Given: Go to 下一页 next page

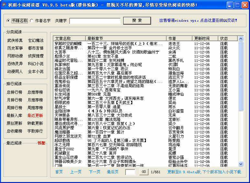Looking at the screenshot, I should coord(94,172).
